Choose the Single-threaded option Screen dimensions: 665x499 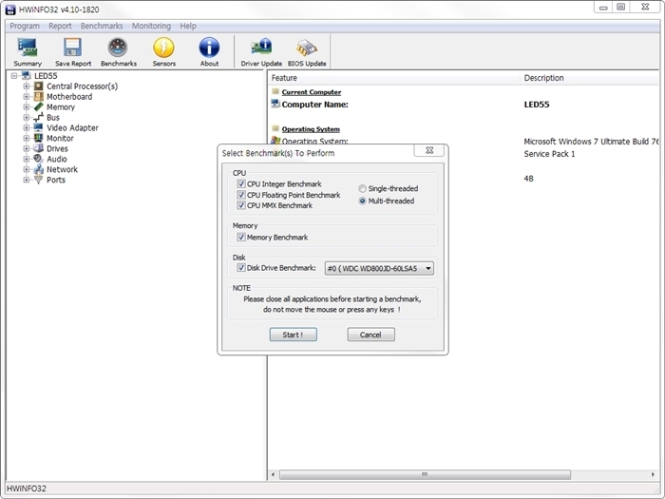362,188
